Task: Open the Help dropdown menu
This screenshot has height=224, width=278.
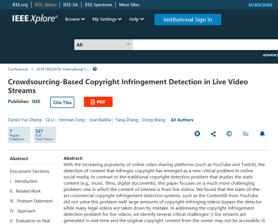Action: coord(136,19)
